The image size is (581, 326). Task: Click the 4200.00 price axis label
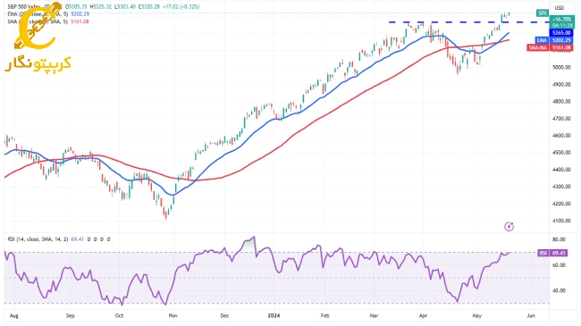point(561,204)
